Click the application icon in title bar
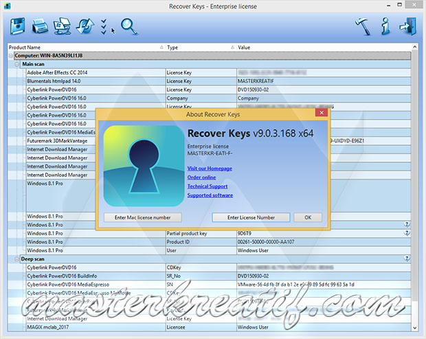The image size is (426, 339). tap(7, 6)
